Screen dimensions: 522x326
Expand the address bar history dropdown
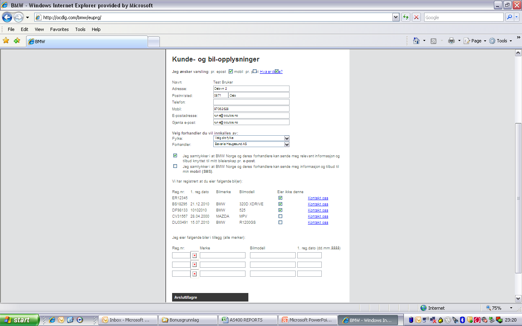(x=396, y=17)
